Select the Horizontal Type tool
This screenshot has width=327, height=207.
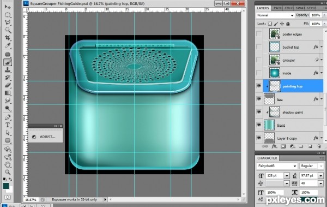8,125
